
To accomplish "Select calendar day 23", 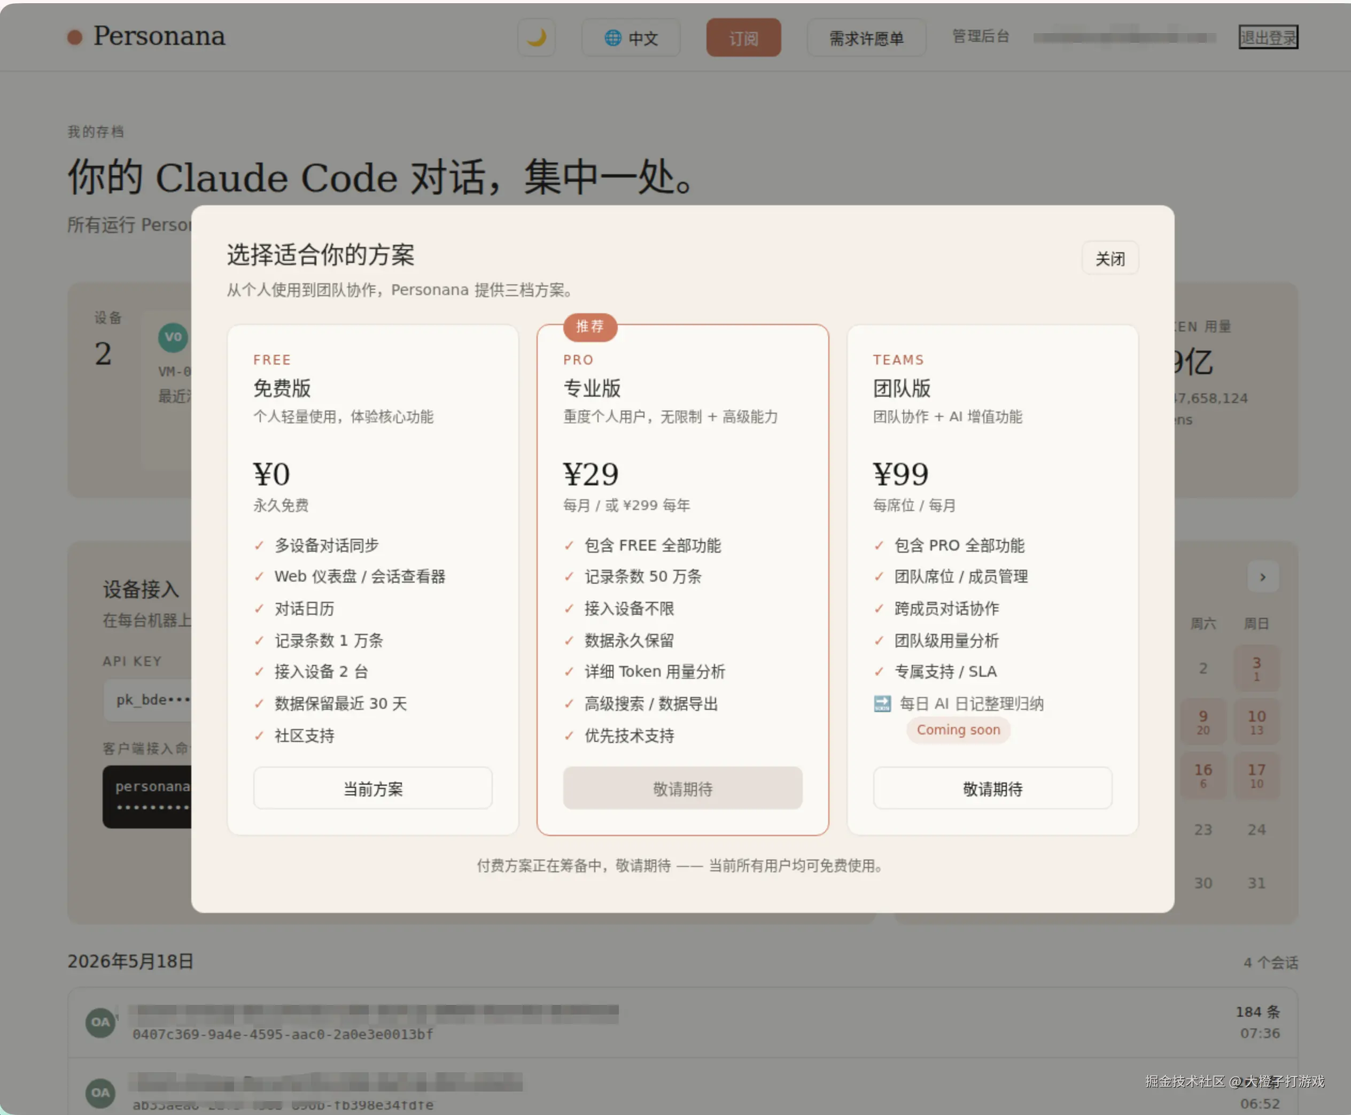I will (1204, 829).
